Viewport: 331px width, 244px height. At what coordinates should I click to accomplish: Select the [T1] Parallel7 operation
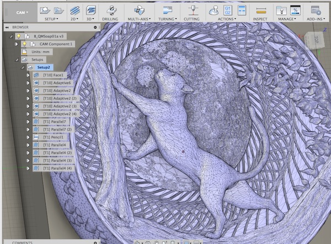click(54, 121)
